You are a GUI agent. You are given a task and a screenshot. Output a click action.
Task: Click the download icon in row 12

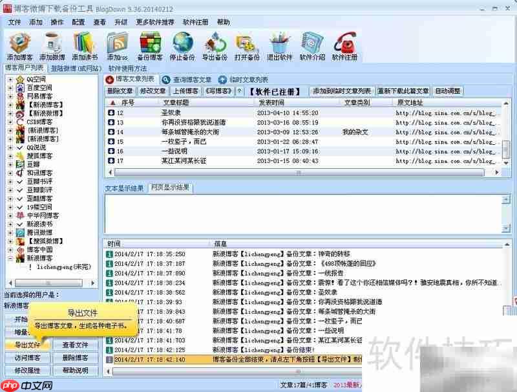pos(111,113)
